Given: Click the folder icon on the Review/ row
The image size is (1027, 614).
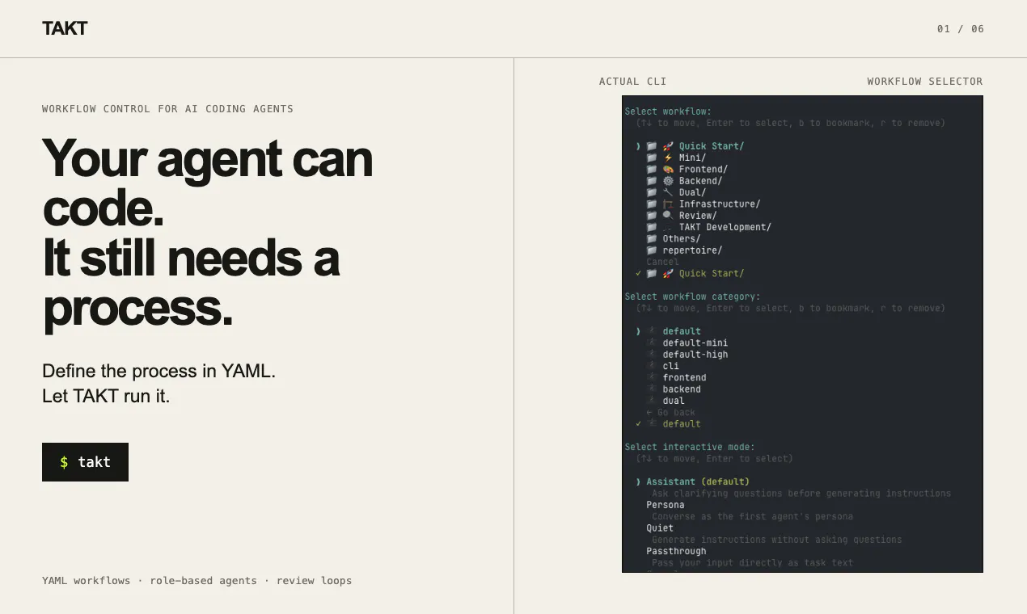Looking at the screenshot, I should click(652, 216).
